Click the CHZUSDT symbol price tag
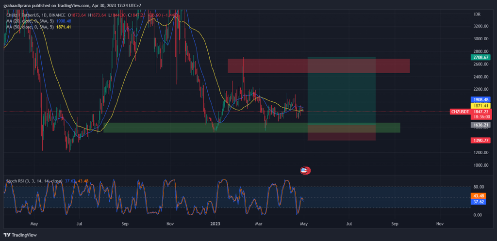 [460, 112]
